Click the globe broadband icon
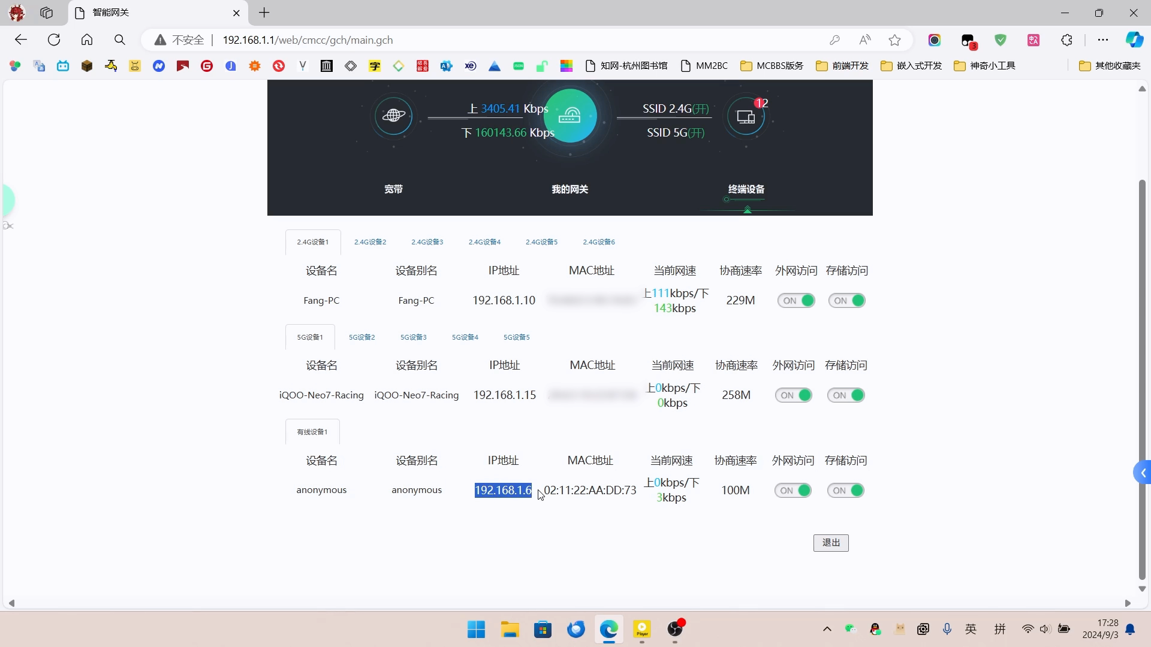 pos(393,116)
